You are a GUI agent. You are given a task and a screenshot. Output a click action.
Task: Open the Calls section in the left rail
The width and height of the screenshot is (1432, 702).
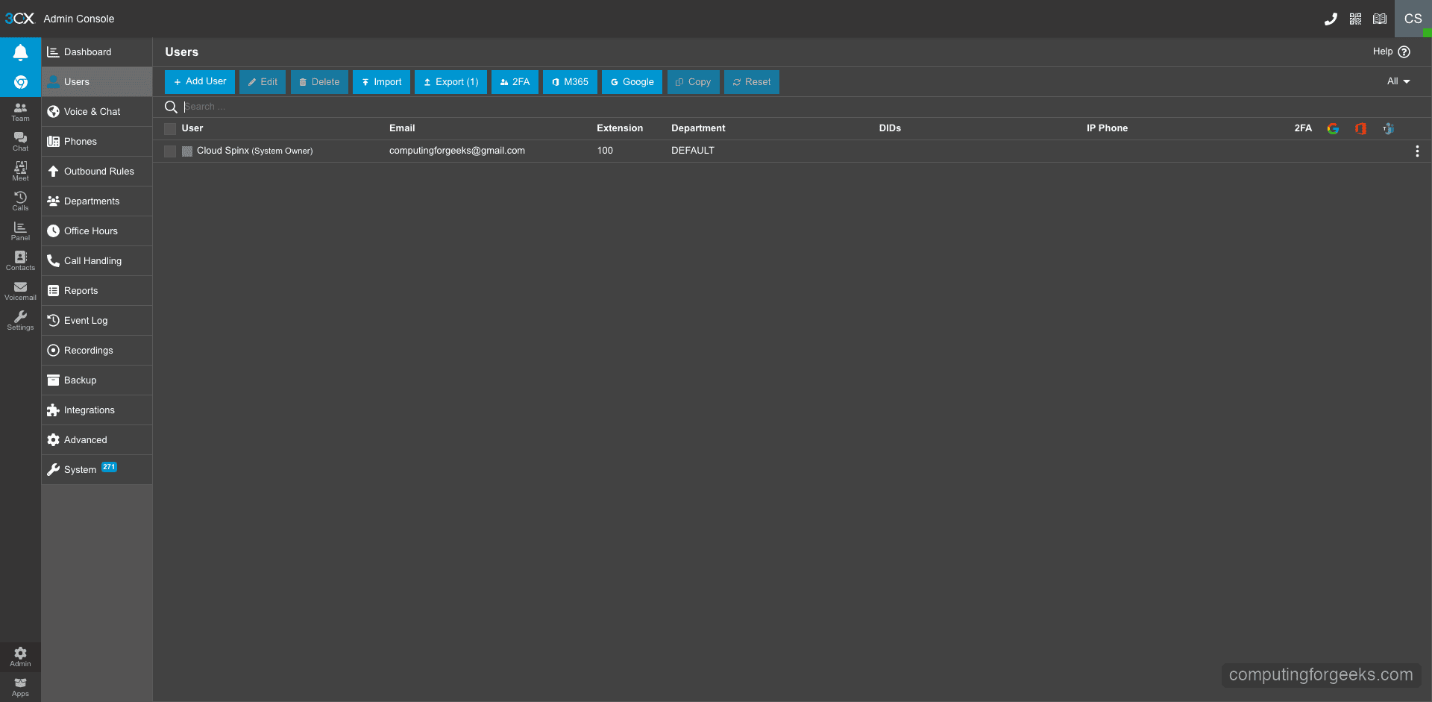(20, 200)
